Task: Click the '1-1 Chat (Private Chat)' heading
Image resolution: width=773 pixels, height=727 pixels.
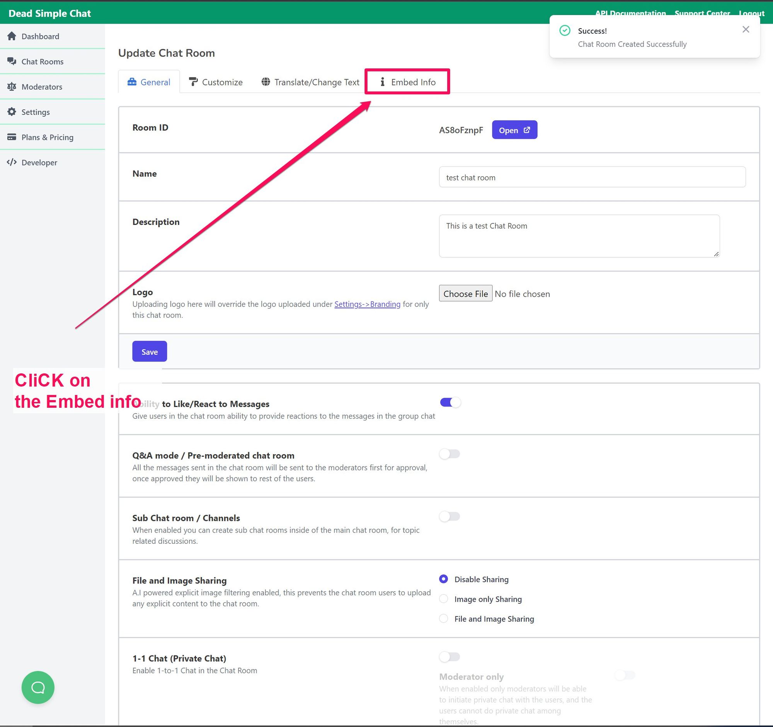Action: (x=179, y=658)
